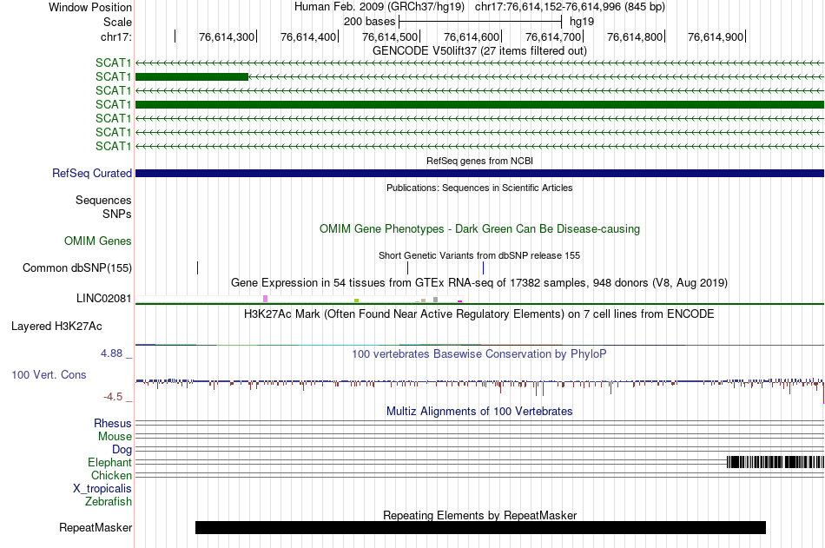The height and width of the screenshot is (548, 825).
Task: Click the leftmost dbSNP variant tick mark
Action: point(197,268)
